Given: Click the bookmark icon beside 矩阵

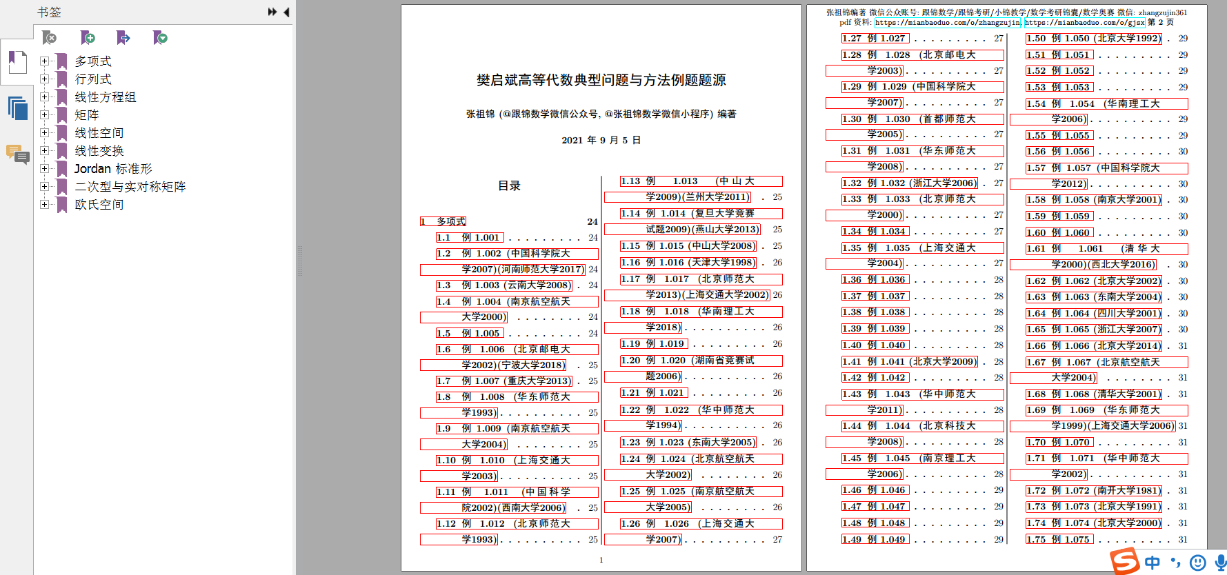Looking at the screenshot, I should click(x=62, y=115).
